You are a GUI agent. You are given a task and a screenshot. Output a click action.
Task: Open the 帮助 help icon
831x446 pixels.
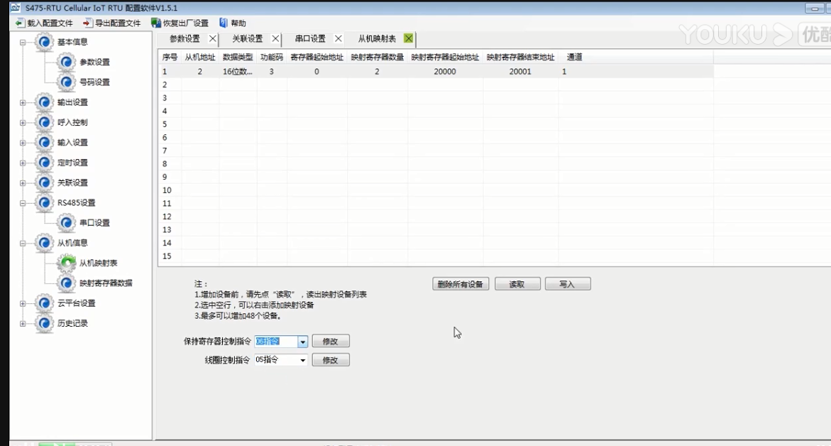coord(224,23)
